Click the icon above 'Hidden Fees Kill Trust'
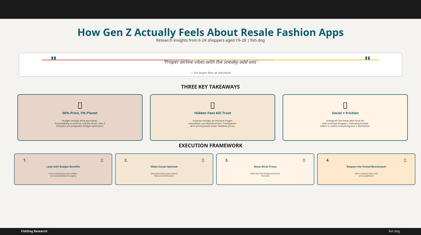This screenshot has height=235, width=421. click(213, 106)
